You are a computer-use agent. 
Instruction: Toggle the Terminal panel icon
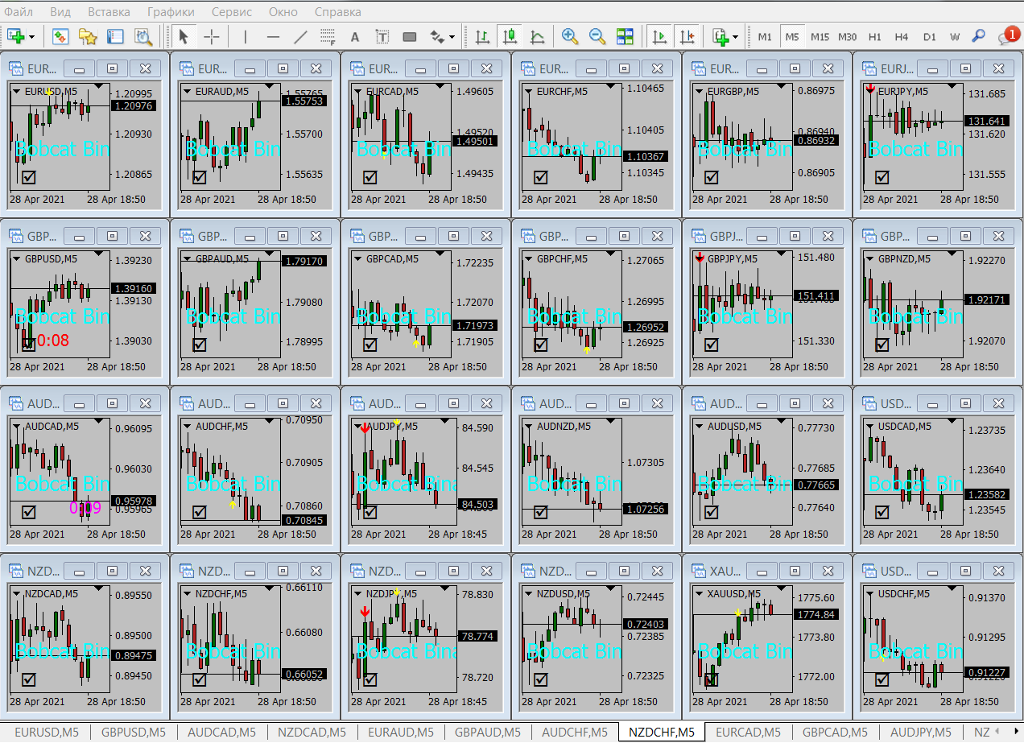tap(115, 36)
